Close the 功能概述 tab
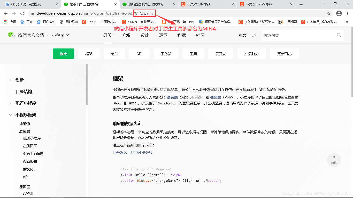The width and height of the screenshot is (353, 198). pyautogui.click(x=174, y=4)
